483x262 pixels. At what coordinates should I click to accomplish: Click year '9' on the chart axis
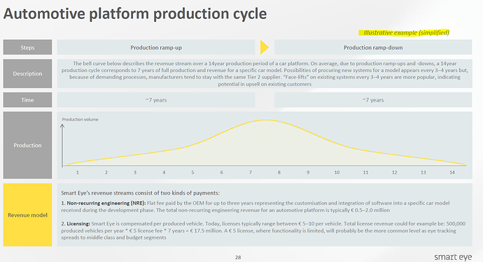(x=308, y=172)
